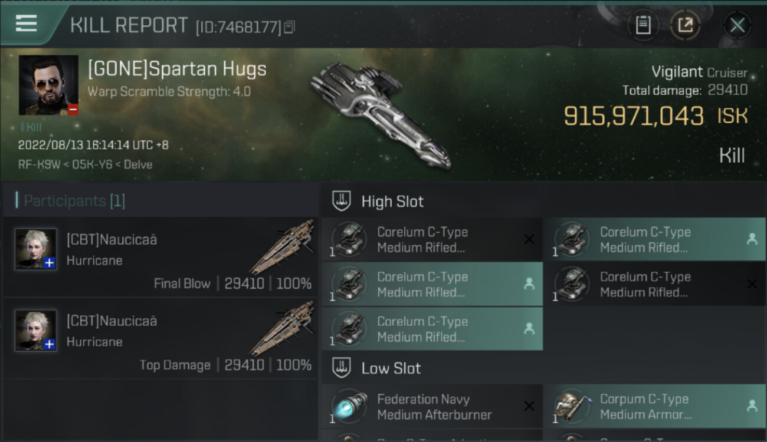The image size is (767, 442).
Task: Click the High Slot shield icon
Action: point(342,201)
